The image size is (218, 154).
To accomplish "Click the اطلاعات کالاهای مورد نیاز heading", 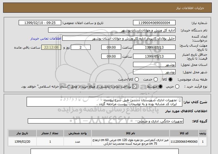I will tap(186, 111).
